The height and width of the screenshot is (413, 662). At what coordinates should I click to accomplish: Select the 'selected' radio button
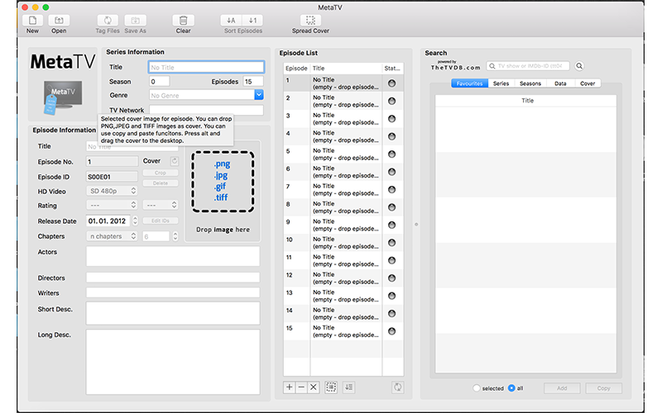477,388
